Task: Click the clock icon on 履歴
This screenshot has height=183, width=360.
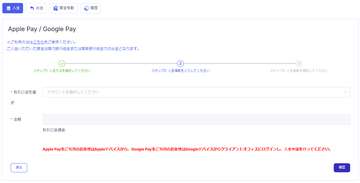Action: 86,8
